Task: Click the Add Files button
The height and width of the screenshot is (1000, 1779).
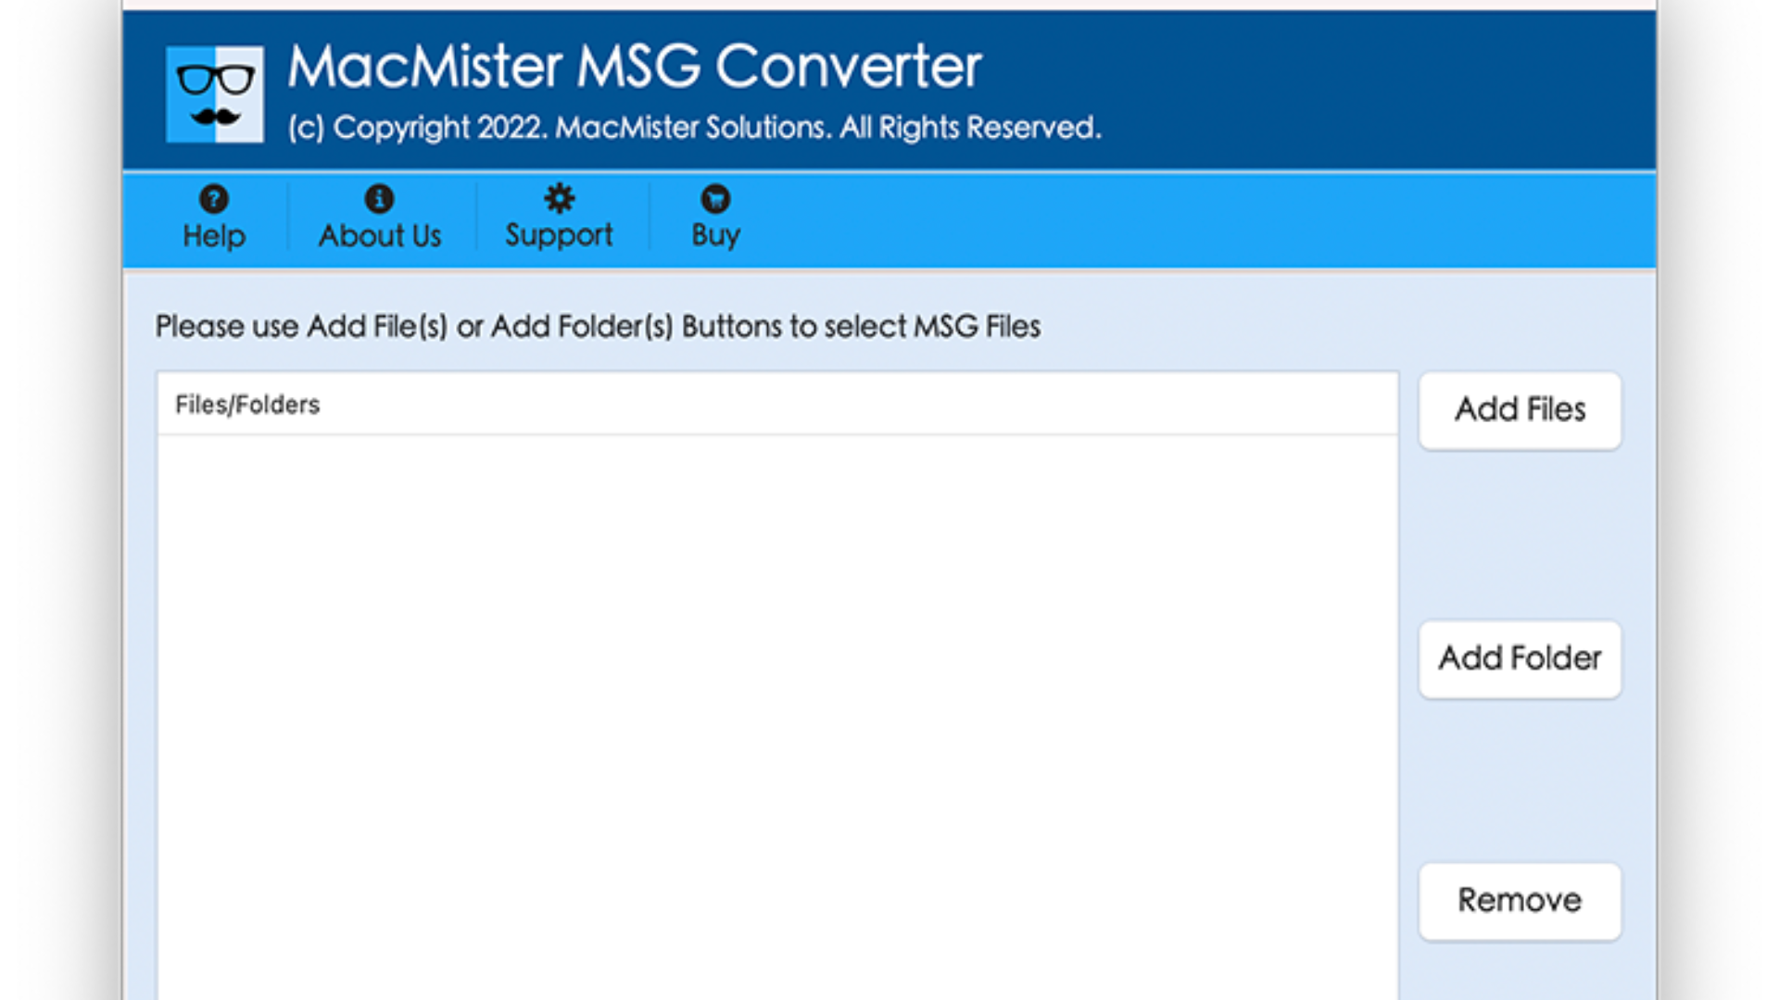Action: (x=1520, y=410)
